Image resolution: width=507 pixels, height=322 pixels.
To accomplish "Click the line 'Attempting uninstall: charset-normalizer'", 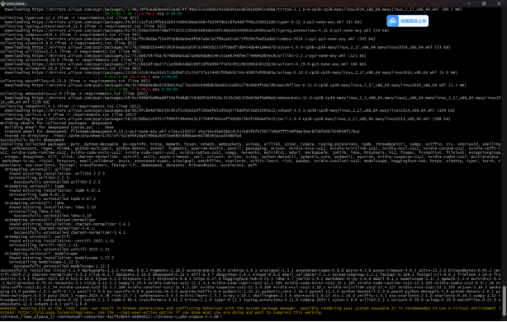I will [50, 220].
